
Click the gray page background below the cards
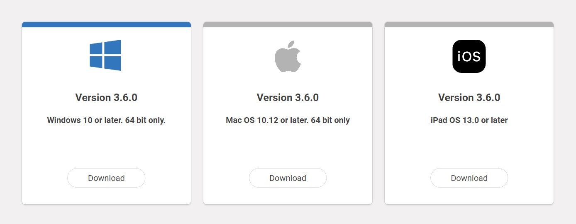coord(288,214)
